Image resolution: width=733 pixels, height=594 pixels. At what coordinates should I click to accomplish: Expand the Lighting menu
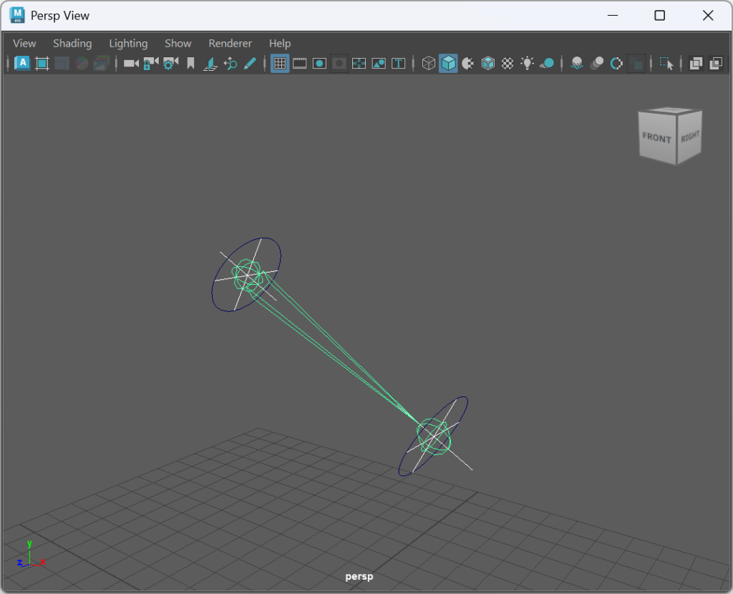(x=128, y=44)
